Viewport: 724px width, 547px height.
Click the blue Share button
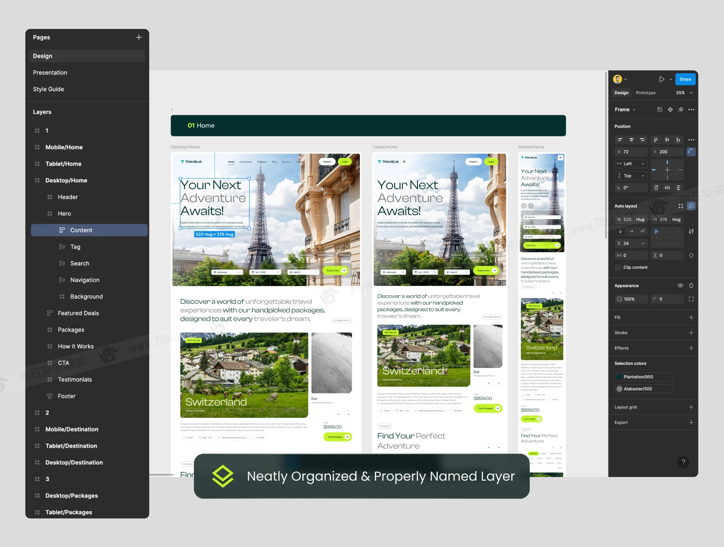[x=685, y=79]
